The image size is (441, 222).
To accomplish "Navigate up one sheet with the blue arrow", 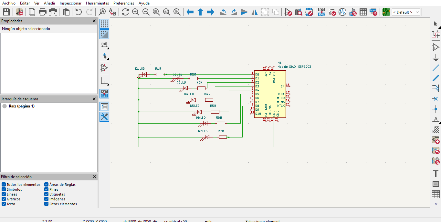I will pos(200,12).
